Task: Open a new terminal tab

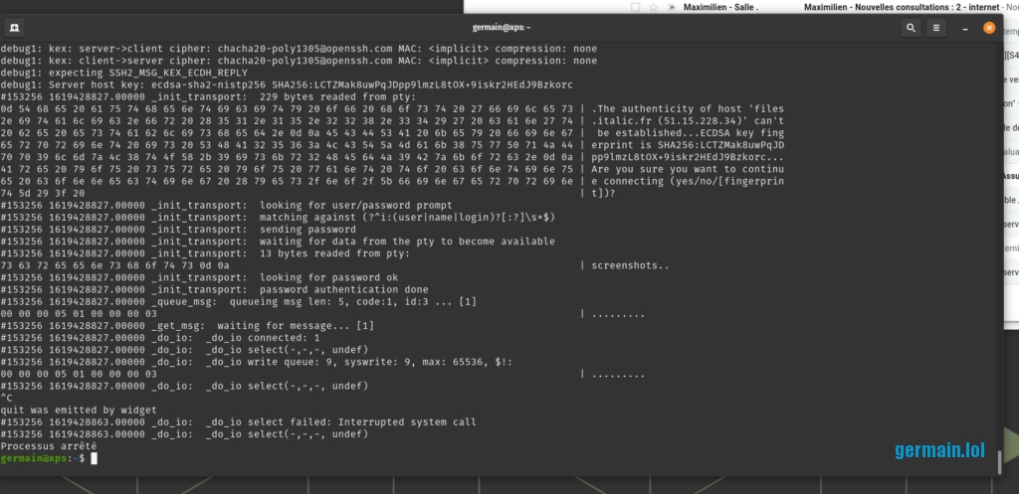Action: 17,29
